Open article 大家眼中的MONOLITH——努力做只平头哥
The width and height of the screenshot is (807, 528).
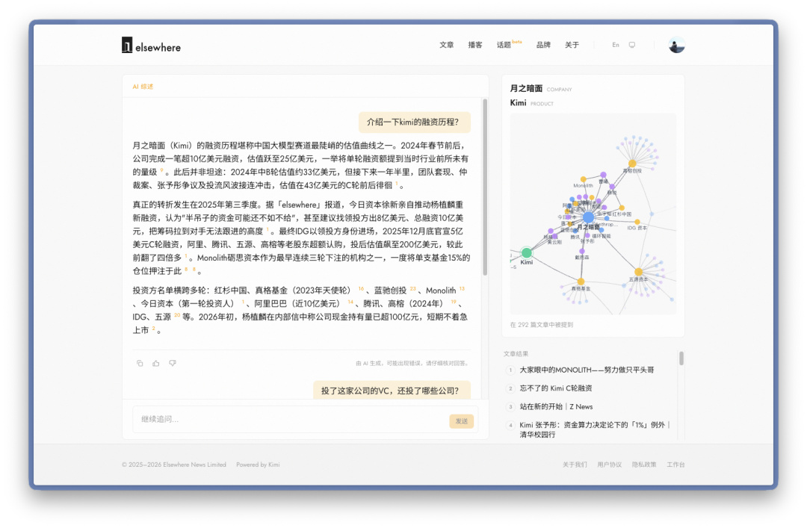(587, 370)
